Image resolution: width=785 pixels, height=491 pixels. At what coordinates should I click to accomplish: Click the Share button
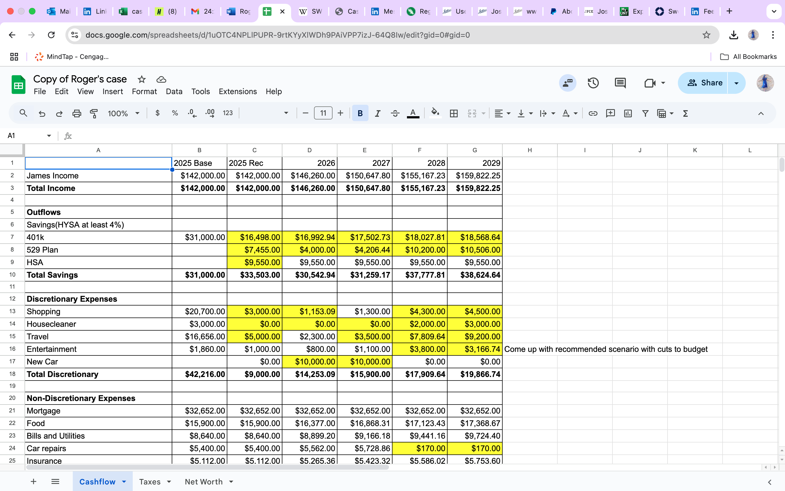coord(703,83)
